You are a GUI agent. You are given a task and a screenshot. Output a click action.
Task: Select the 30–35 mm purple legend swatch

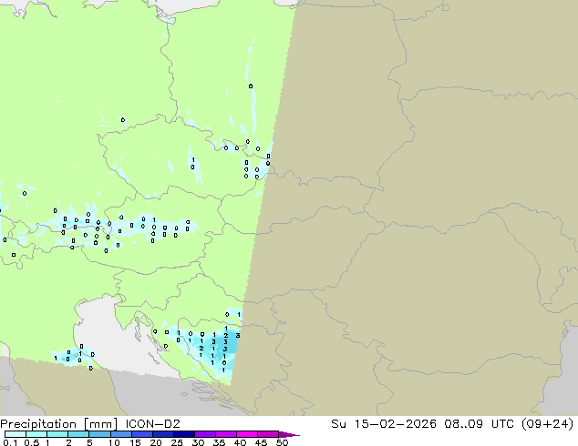click(204, 434)
